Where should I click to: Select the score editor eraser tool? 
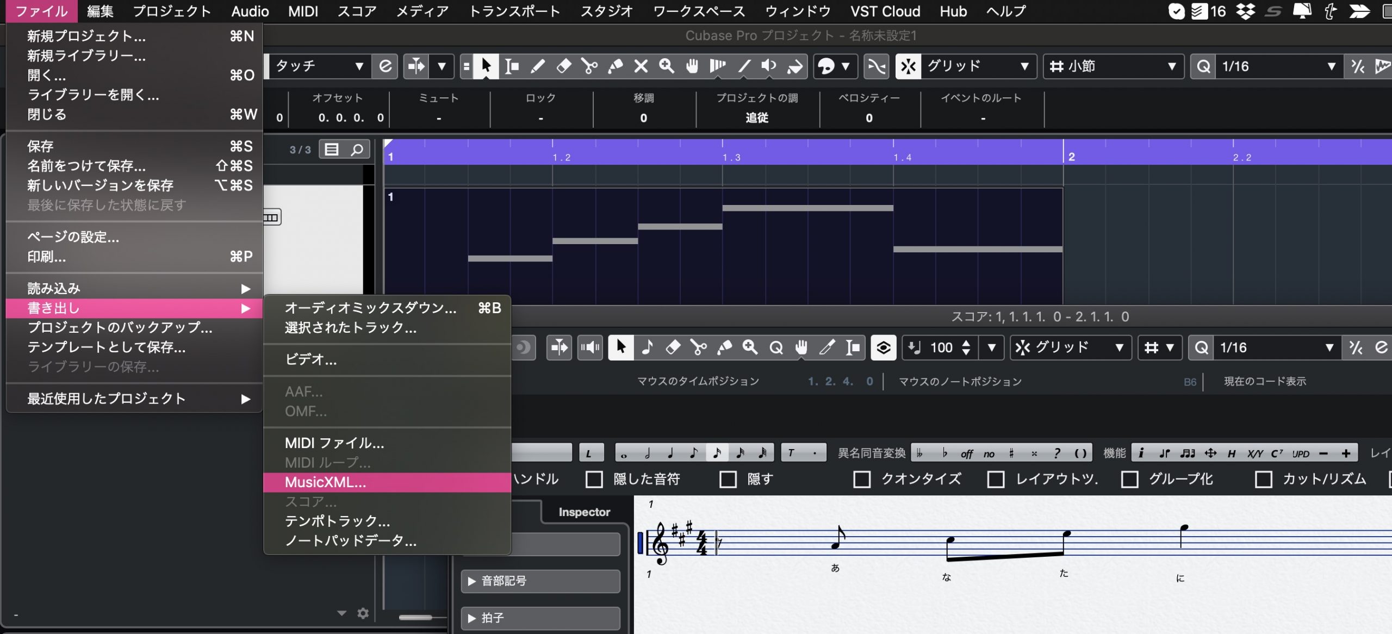(673, 347)
